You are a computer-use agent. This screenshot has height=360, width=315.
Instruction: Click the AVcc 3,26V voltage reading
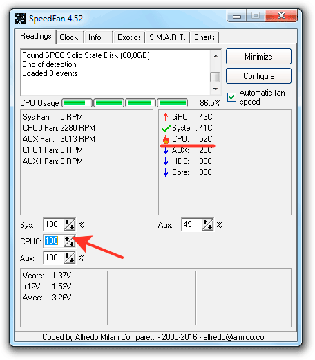[47, 298]
